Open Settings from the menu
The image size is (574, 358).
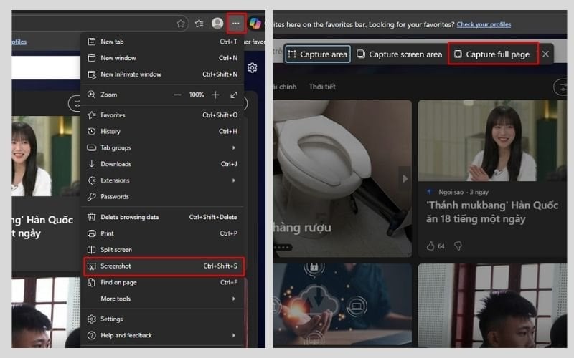pos(163,319)
